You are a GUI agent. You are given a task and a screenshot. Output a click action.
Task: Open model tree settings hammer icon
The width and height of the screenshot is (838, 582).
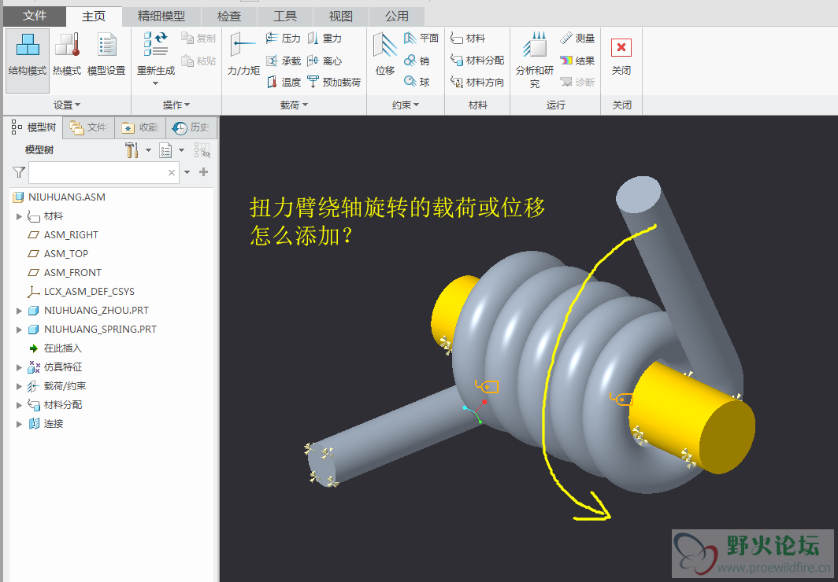click(x=132, y=150)
